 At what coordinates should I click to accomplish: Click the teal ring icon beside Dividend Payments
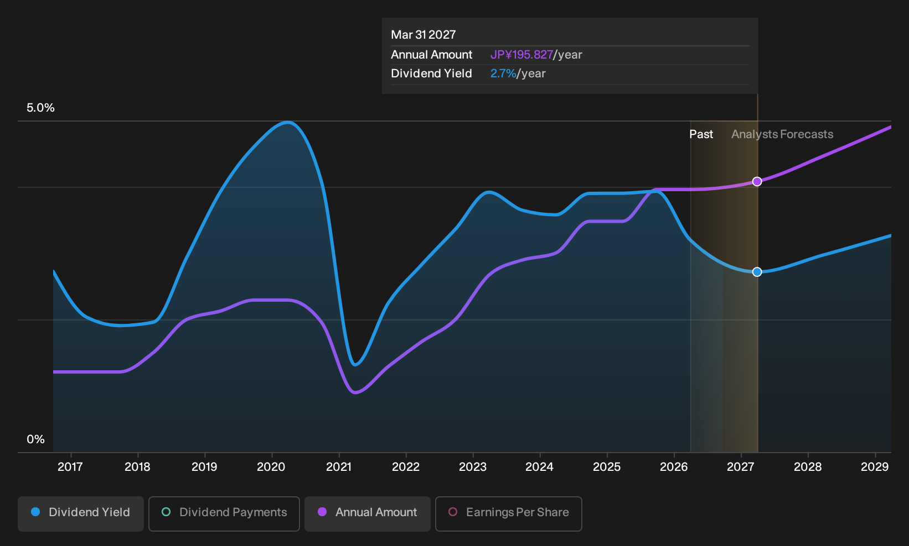(x=166, y=512)
